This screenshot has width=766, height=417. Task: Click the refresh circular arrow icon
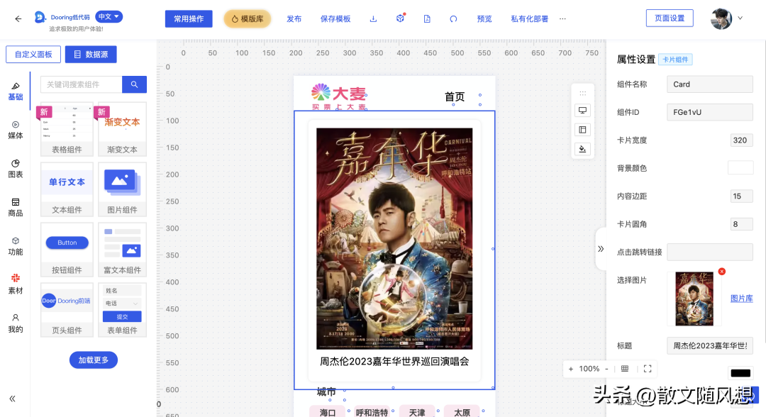[x=453, y=18]
